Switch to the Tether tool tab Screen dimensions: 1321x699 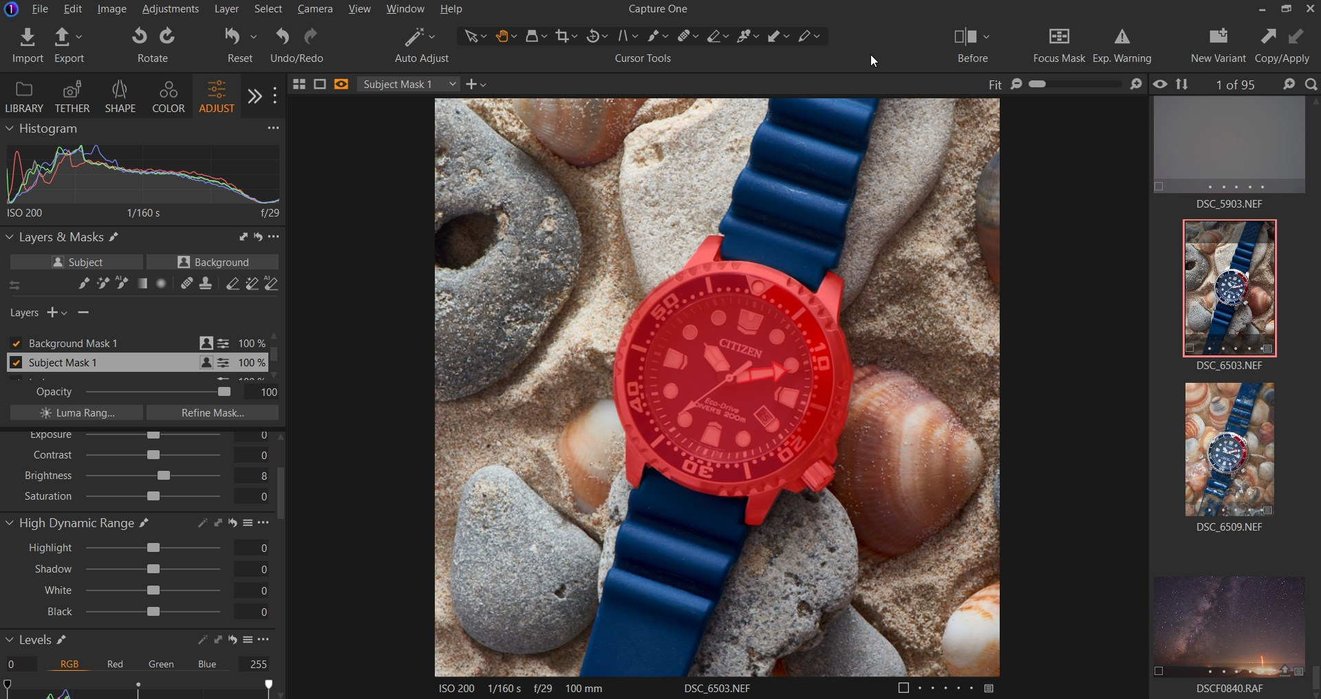coord(72,97)
